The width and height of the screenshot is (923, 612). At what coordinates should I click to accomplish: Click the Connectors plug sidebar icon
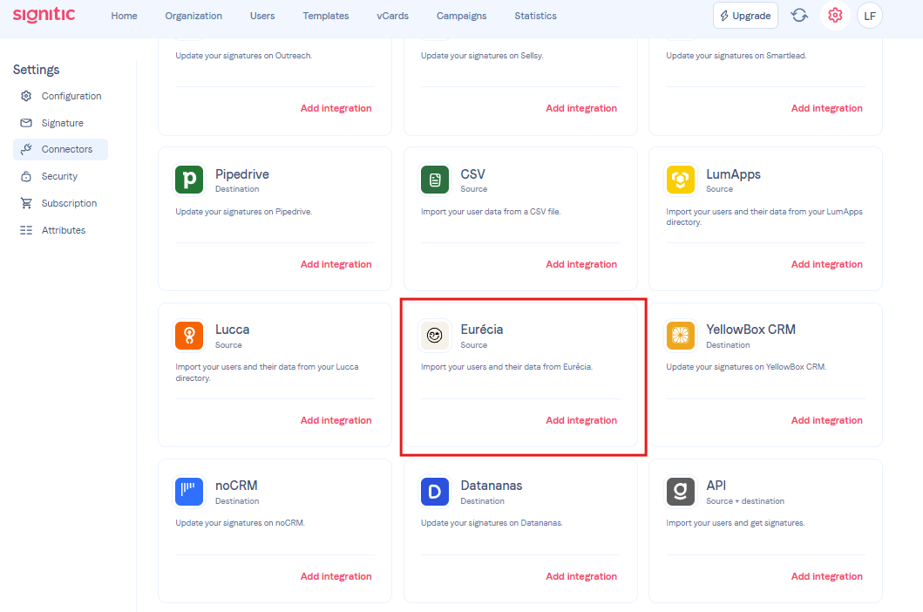[26, 150]
